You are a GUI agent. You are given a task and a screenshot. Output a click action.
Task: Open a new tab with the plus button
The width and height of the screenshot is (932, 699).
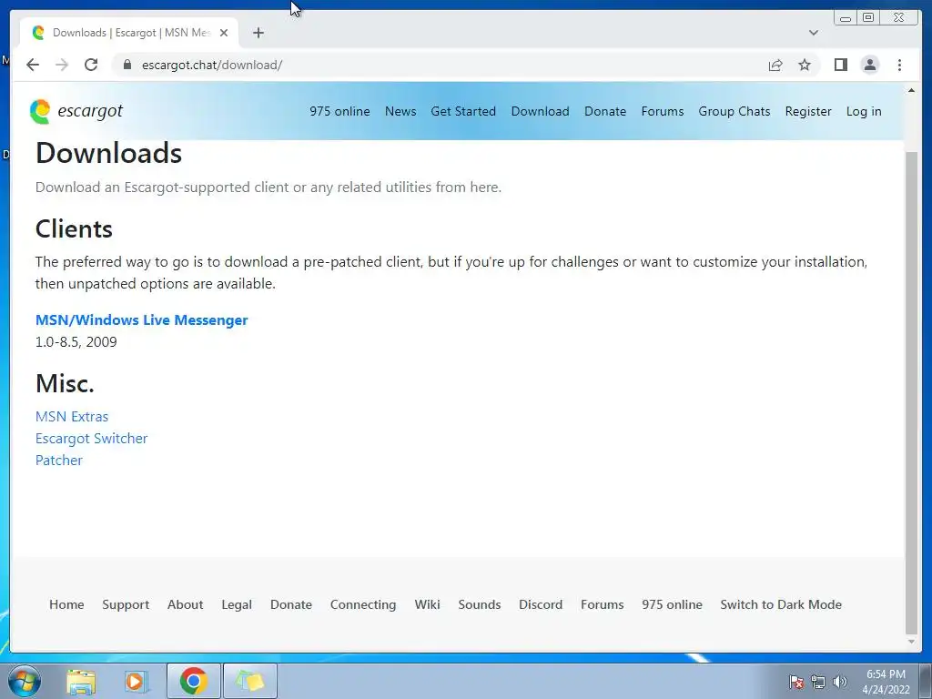[258, 33]
